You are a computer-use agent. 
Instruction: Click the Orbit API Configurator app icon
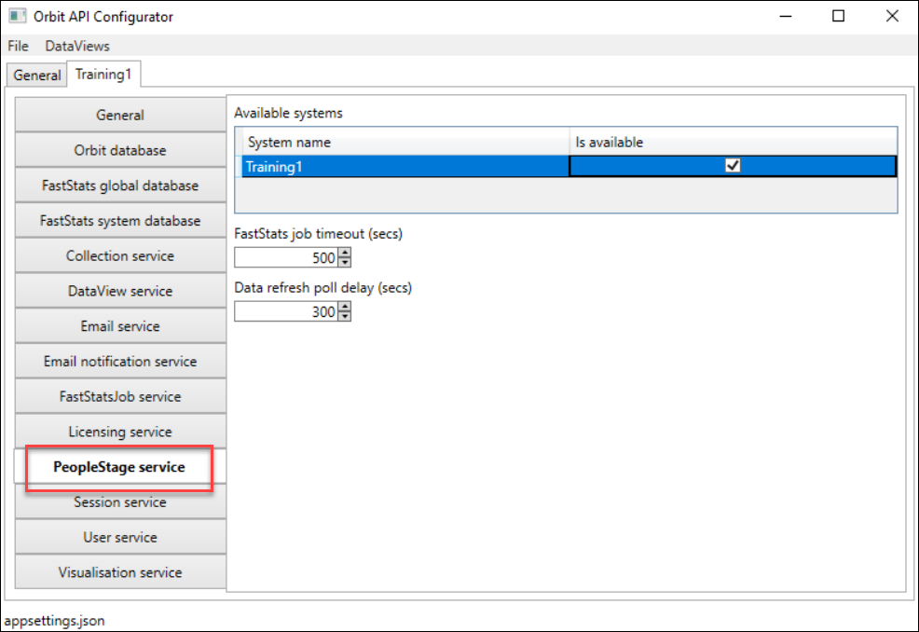18,16
